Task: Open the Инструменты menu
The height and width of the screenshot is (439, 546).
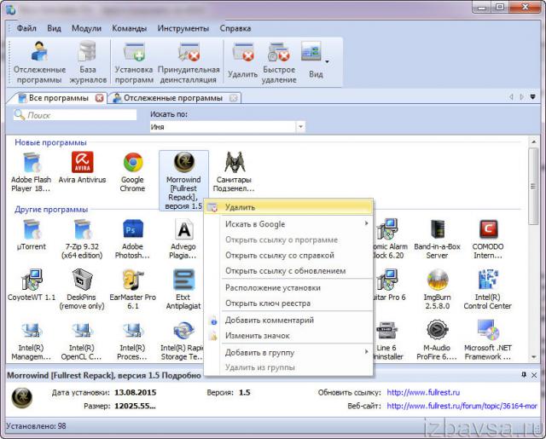Action: (x=183, y=28)
